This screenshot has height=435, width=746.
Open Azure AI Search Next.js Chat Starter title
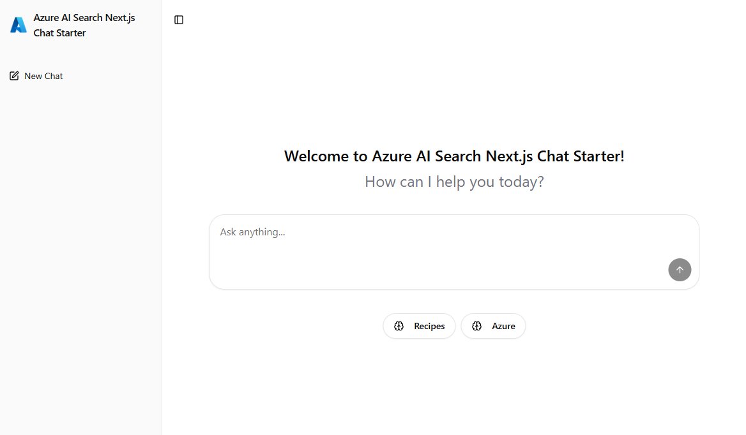(x=84, y=25)
